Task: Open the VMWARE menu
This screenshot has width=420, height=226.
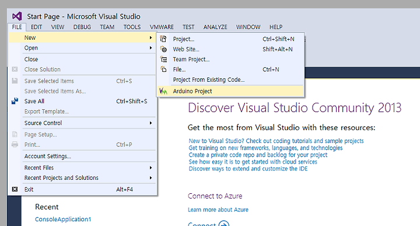Action: [x=162, y=27]
